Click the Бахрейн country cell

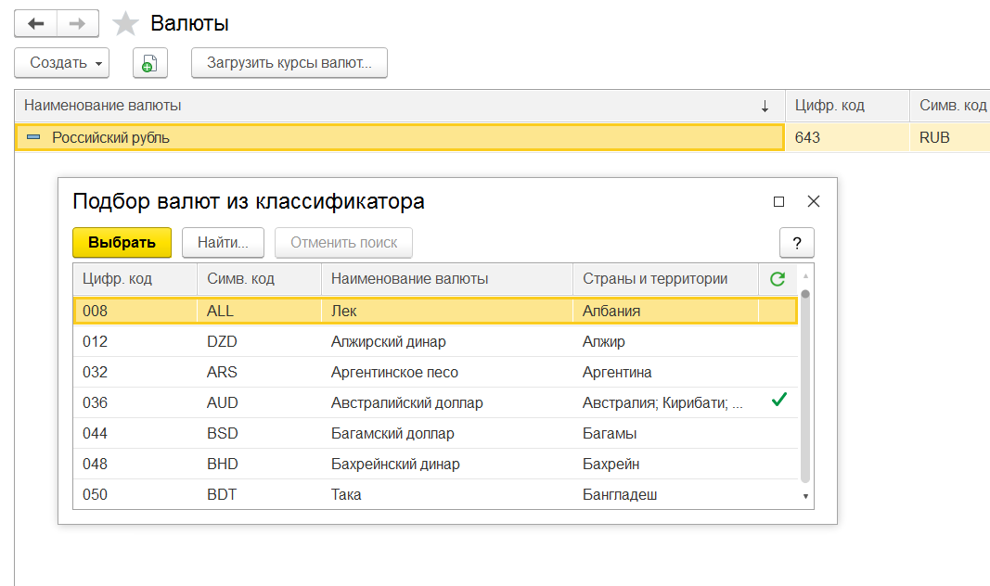[665, 465]
